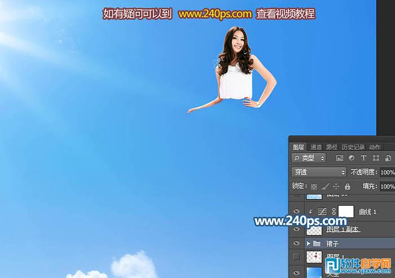Image resolution: width=395 pixels, height=278 pixels.
Task: Filter layers by shape layer icon
Action: point(376,158)
